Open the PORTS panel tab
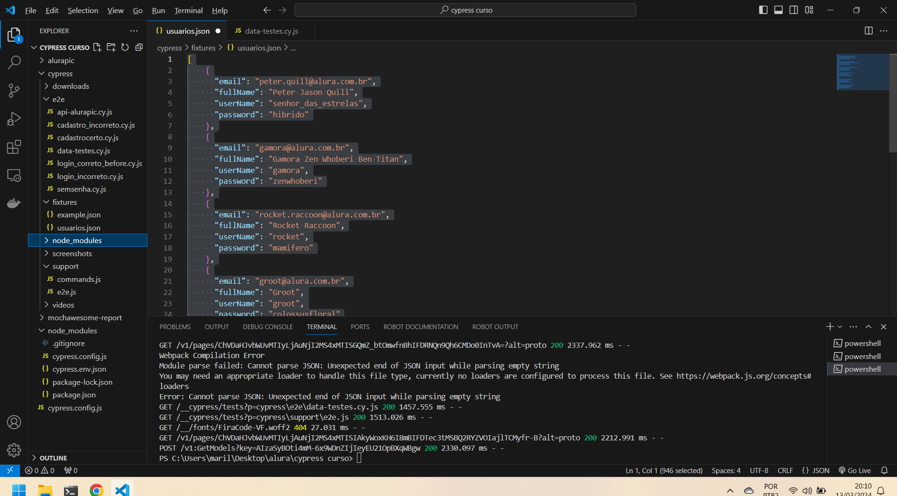Screen dimensions: 897x496 coord(360,327)
